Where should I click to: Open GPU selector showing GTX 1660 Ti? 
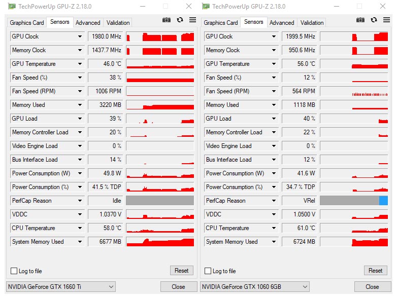(60, 287)
